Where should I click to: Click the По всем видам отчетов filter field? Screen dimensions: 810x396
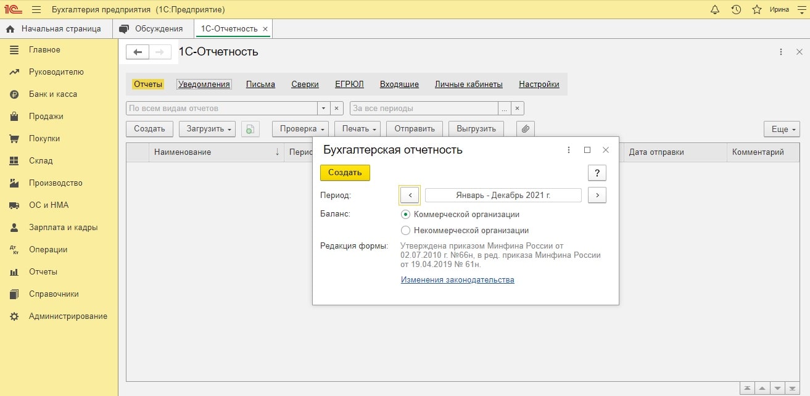(x=222, y=109)
